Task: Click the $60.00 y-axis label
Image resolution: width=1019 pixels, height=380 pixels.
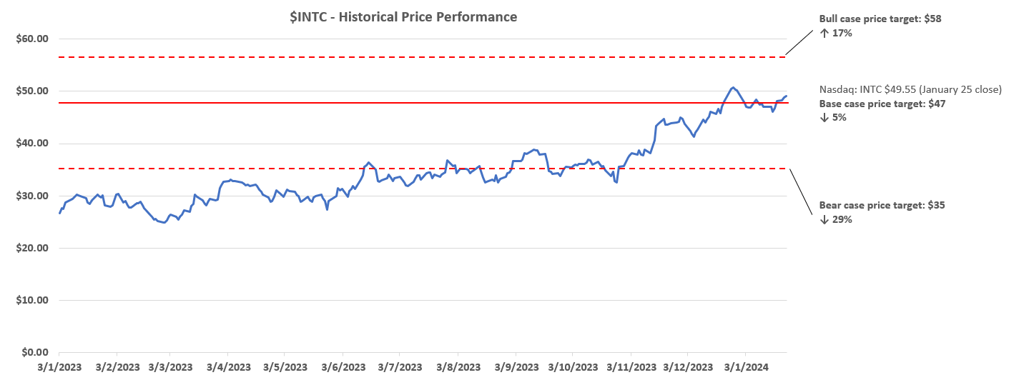Action: point(31,39)
